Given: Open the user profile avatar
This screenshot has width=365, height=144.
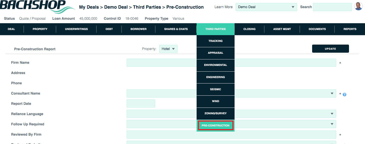Looking at the screenshot, I should [x=358, y=6].
